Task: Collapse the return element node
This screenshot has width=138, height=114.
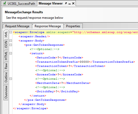Action: click(x=11, y=53)
